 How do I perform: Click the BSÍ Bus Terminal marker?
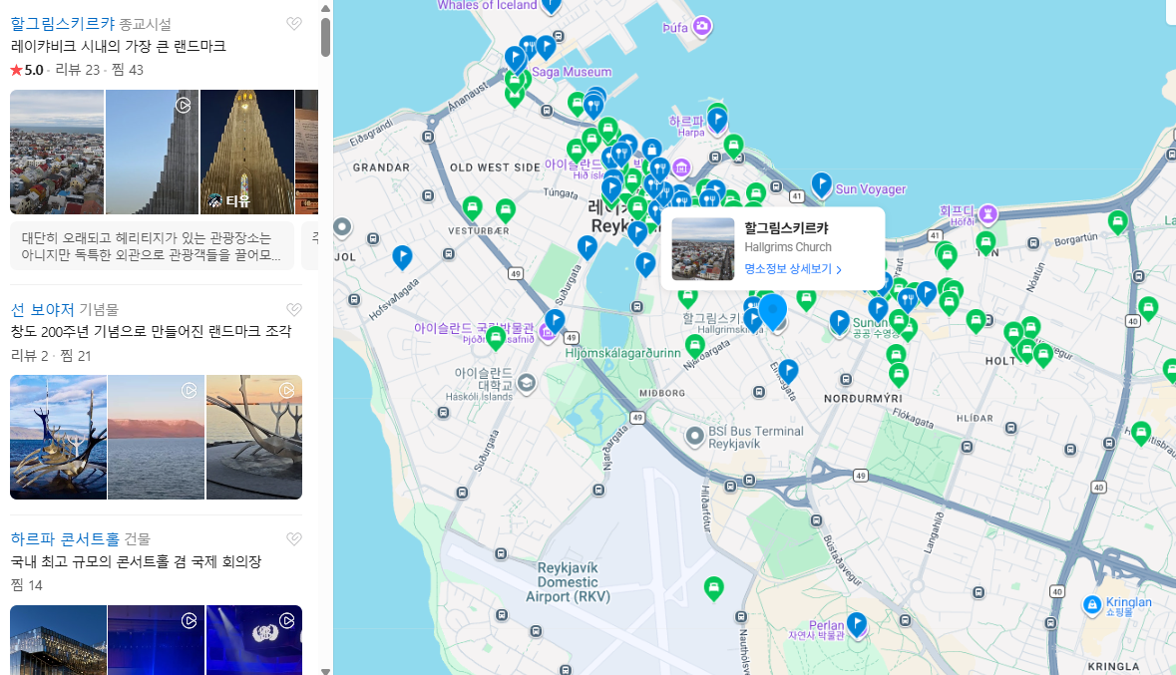(695, 436)
